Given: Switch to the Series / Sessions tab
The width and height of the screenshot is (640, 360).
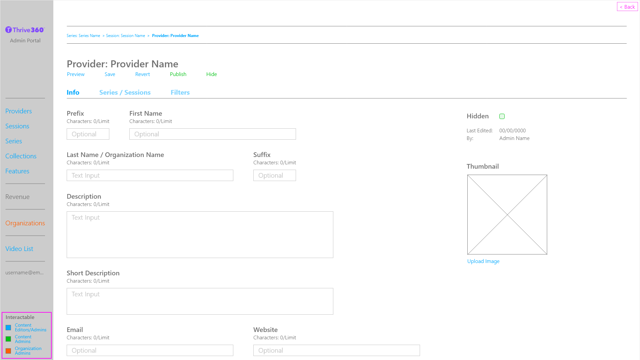Looking at the screenshot, I should [125, 92].
